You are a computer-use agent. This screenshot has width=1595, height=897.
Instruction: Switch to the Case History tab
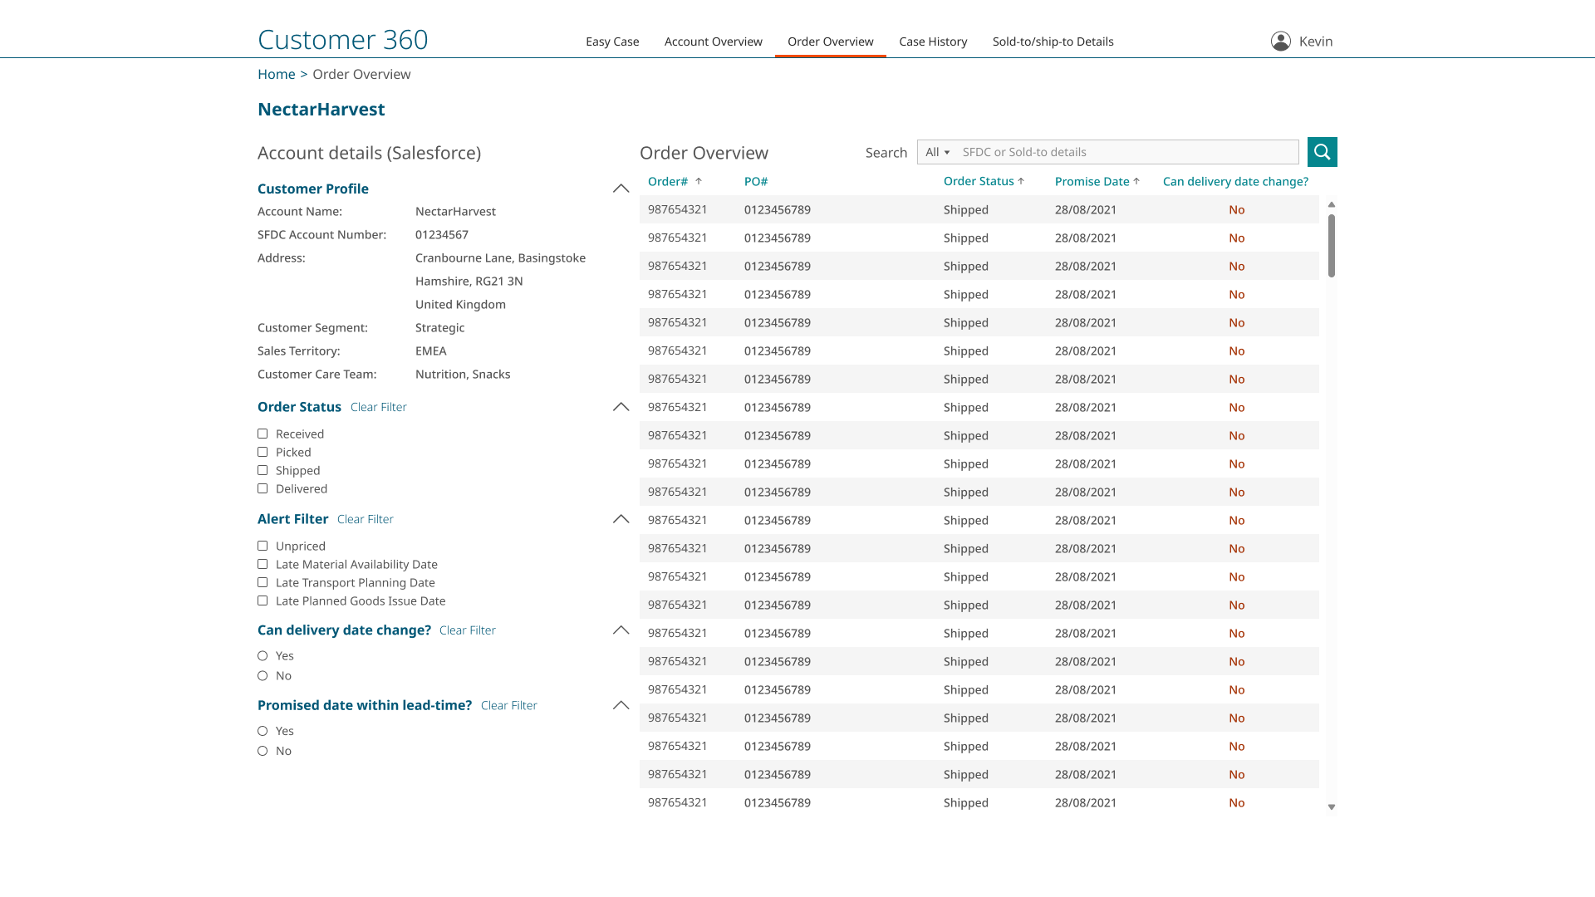[933, 41]
